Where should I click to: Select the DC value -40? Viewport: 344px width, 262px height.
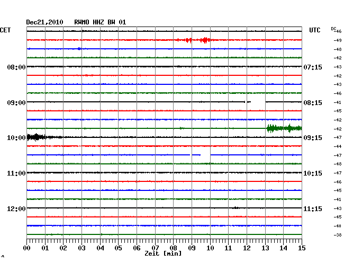tap(338, 226)
